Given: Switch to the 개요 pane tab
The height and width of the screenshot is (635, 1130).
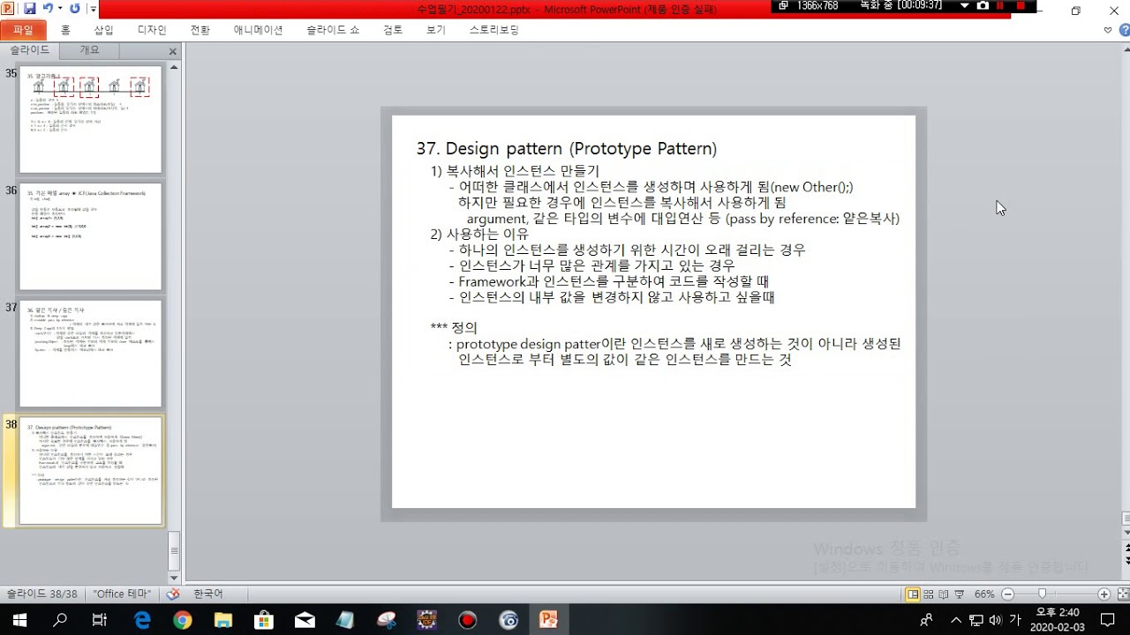Looking at the screenshot, I should tap(90, 50).
